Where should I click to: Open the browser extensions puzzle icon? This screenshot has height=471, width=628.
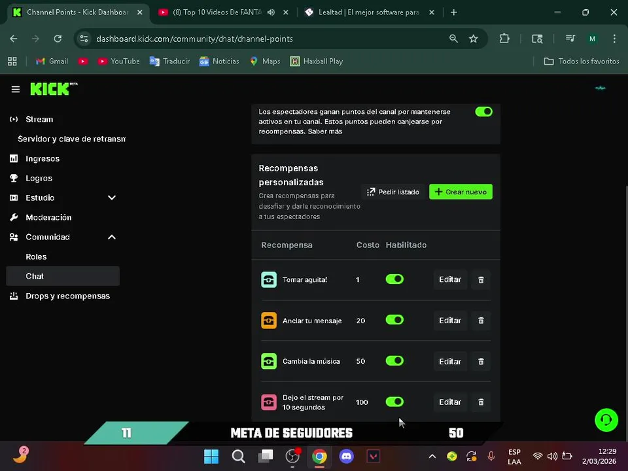[504, 39]
